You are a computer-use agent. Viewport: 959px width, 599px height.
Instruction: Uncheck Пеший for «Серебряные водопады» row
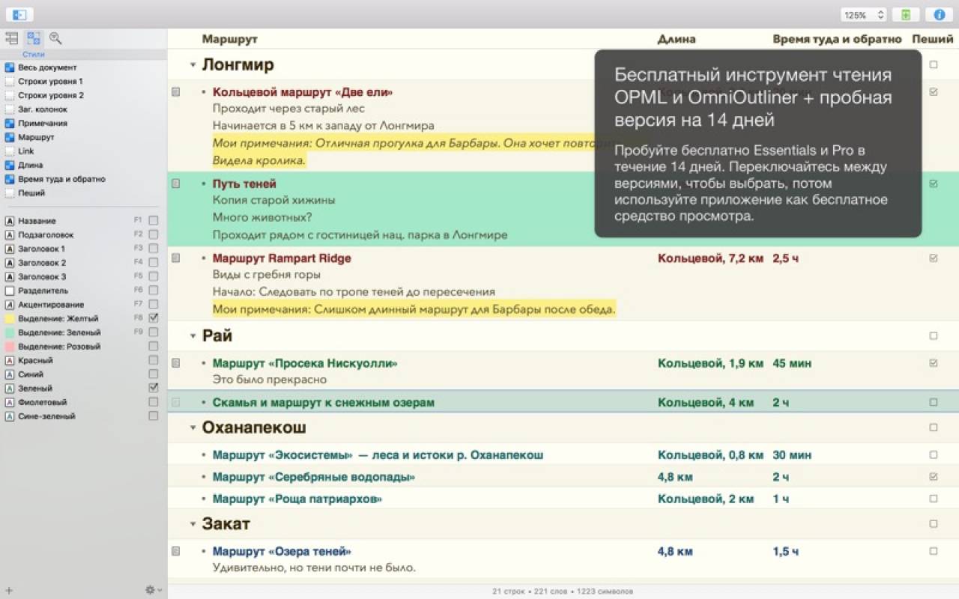click(x=934, y=477)
